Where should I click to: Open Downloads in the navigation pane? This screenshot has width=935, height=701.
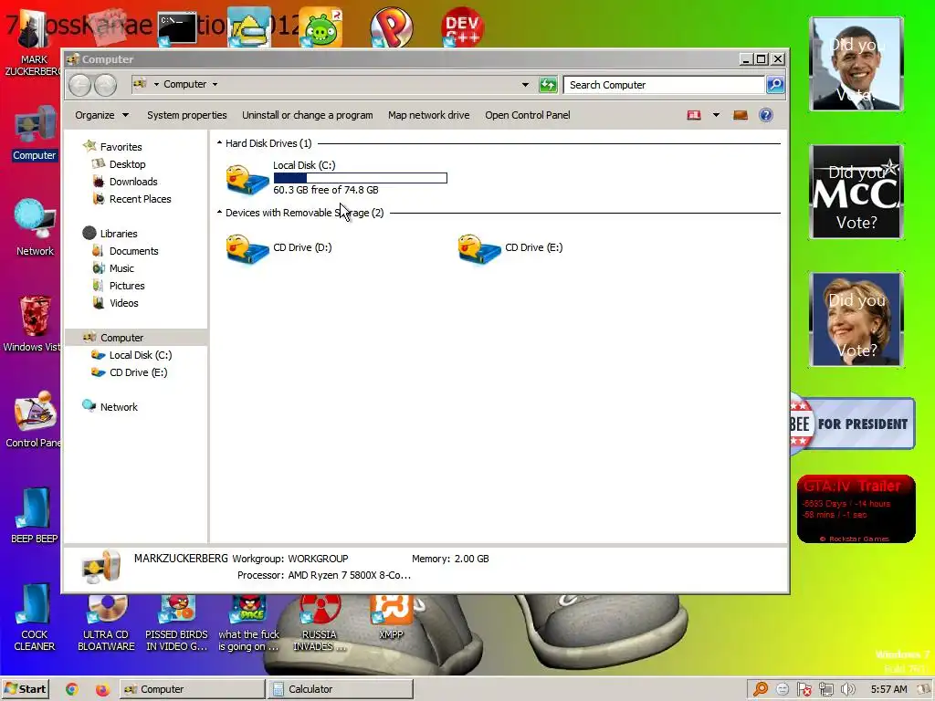coord(133,182)
